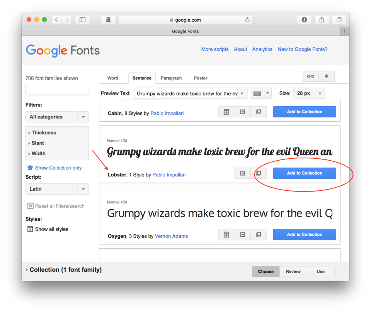Expand the Slant filter
371x312 pixels.
[x=36, y=143]
